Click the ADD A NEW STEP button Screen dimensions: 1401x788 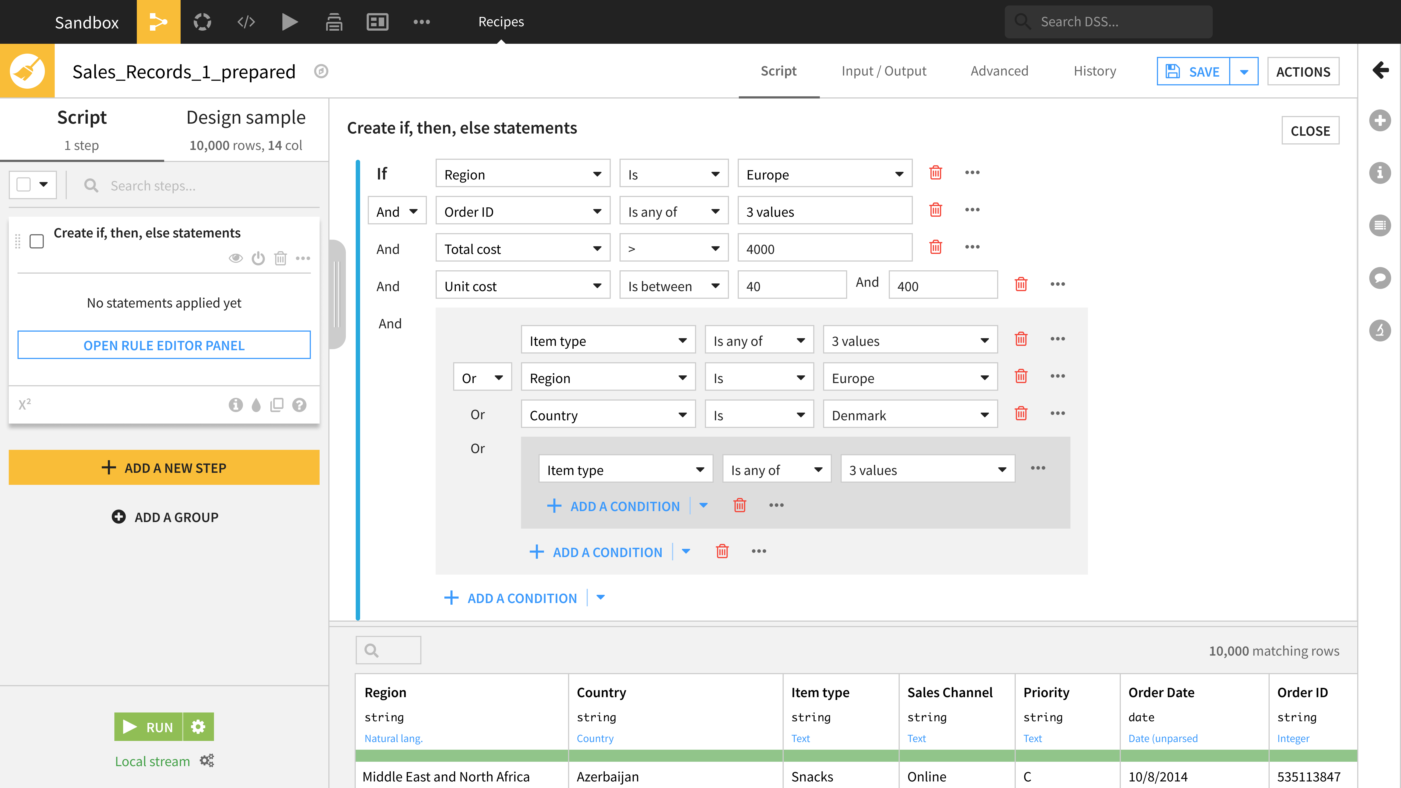(x=164, y=467)
